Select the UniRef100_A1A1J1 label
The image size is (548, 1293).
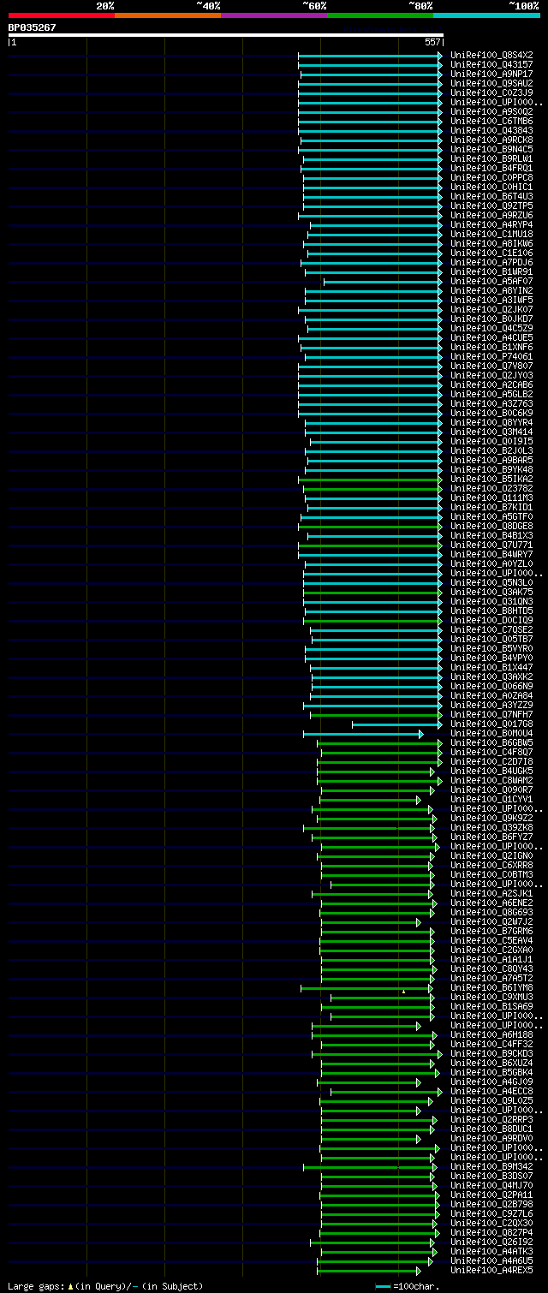click(x=491, y=959)
